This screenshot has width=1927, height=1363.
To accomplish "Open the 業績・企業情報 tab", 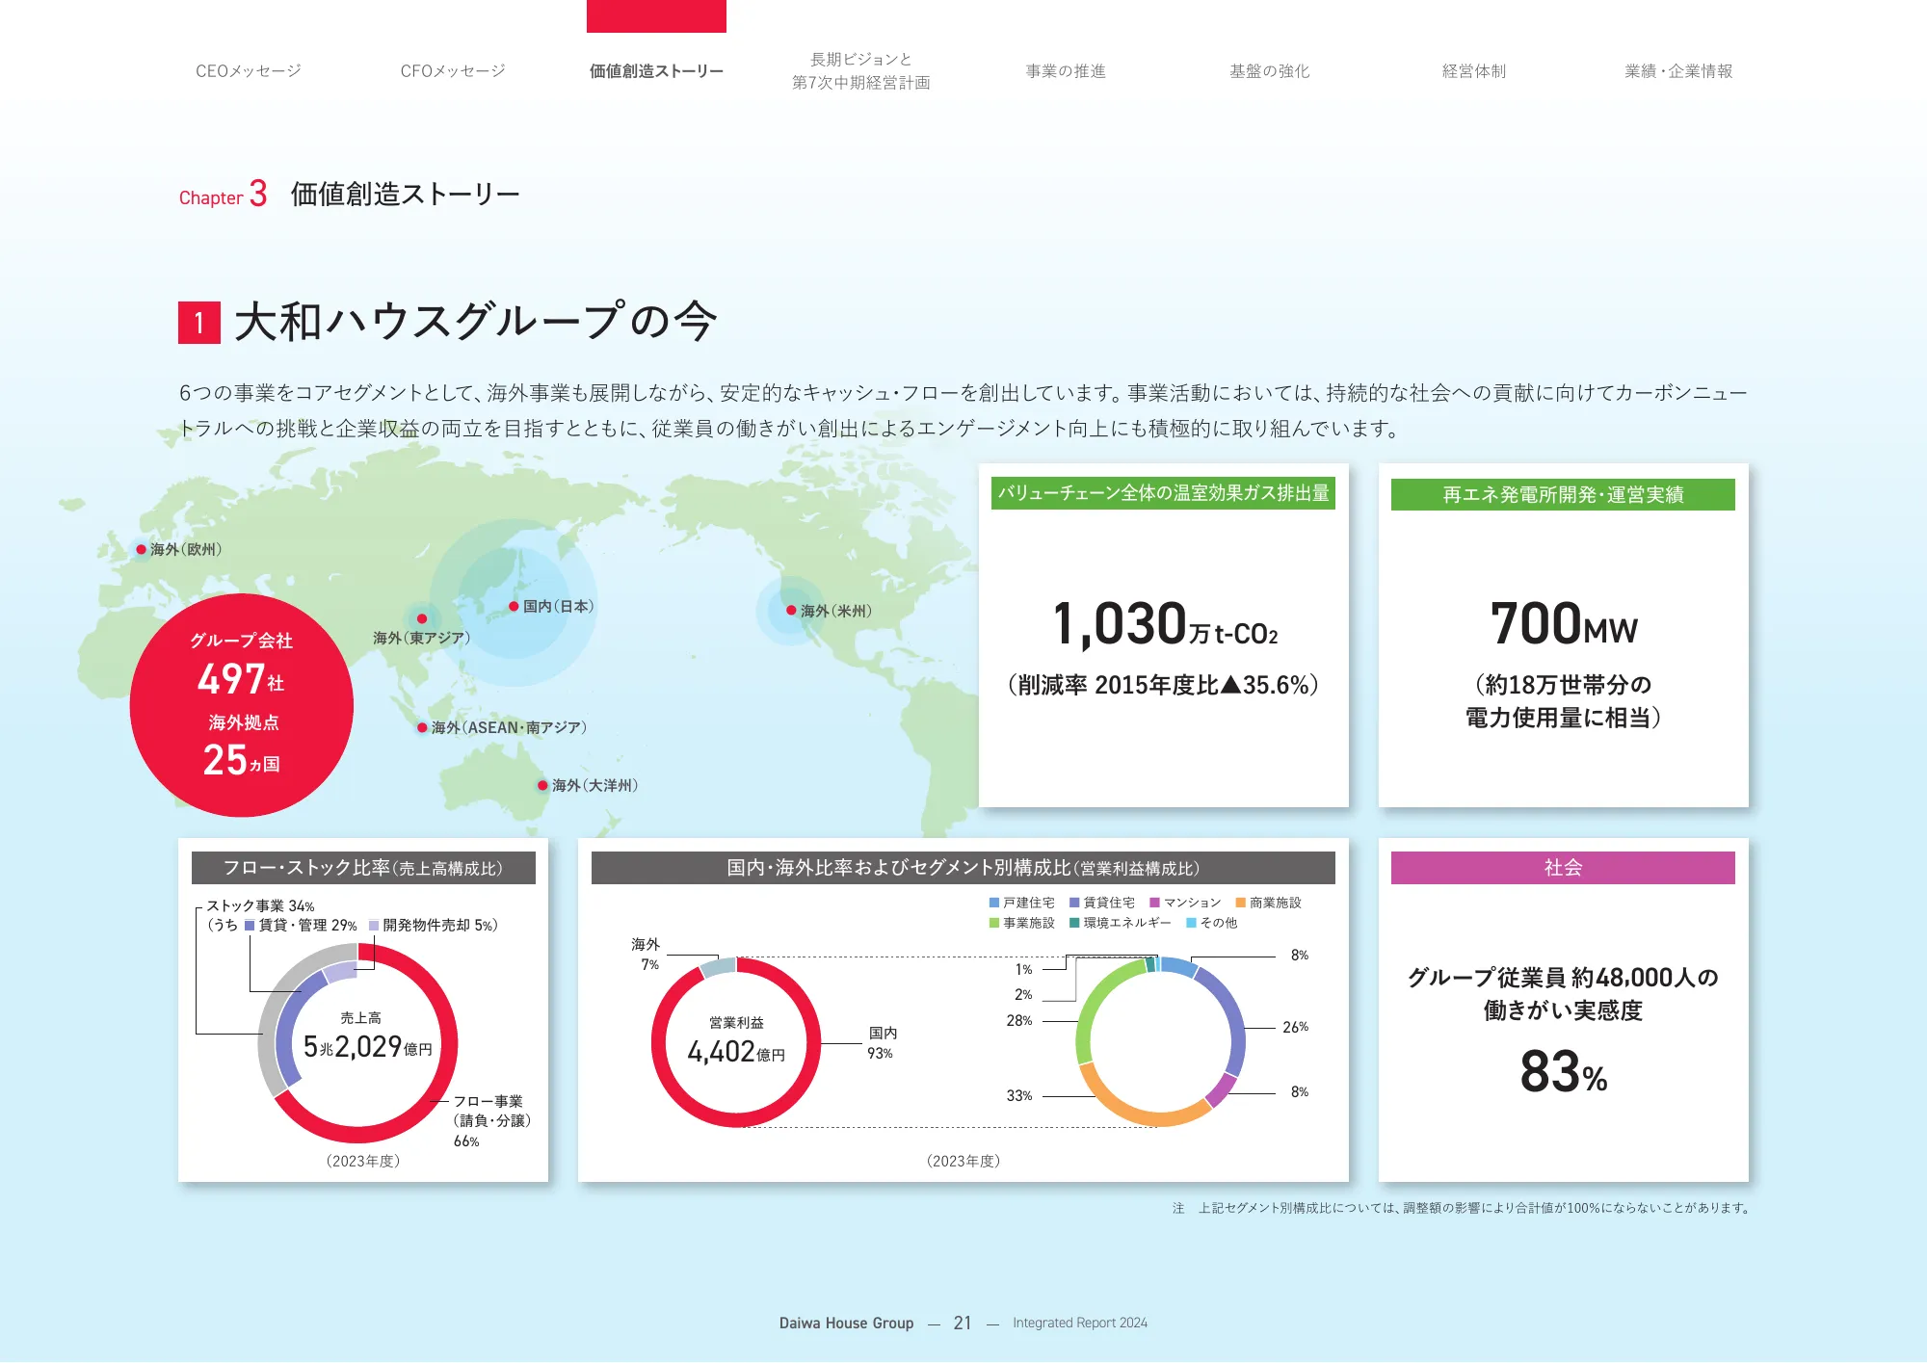I will coord(1678,71).
